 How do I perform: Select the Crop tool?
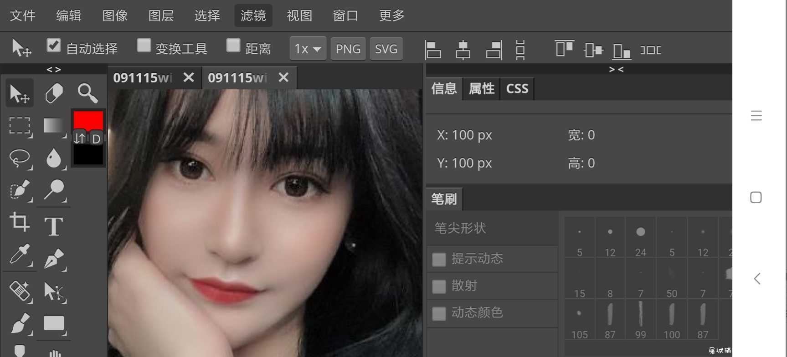[20, 222]
